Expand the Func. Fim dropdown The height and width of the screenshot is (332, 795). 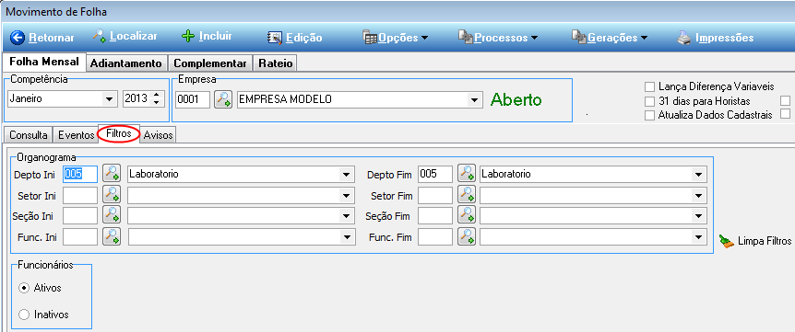699,236
